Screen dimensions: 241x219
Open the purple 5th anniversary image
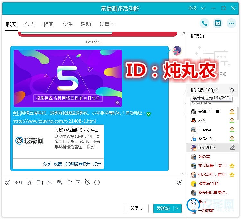pyautogui.click(x=68, y=78)
